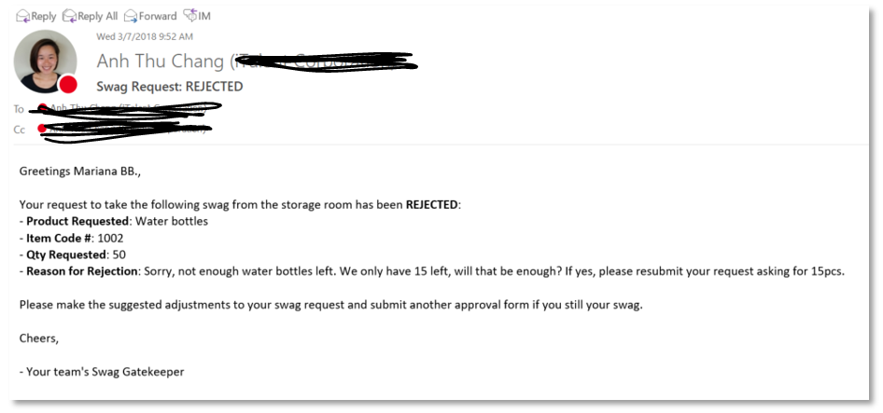
Task: Click the Cheers sign-off line
Action: click(37, 338)
